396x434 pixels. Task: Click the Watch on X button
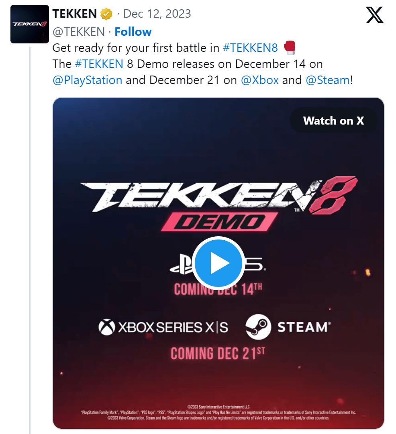[333, 121]
